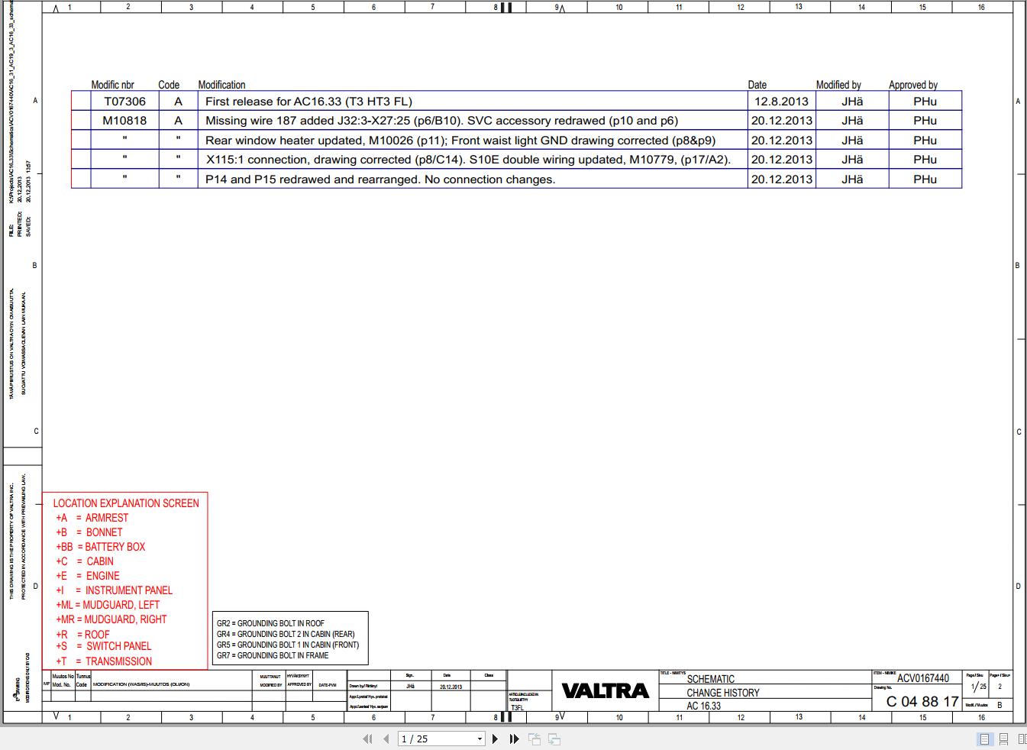Select facing pages view mode
This screenshot has height=750, width=1027.
[x=1022, y=739]
